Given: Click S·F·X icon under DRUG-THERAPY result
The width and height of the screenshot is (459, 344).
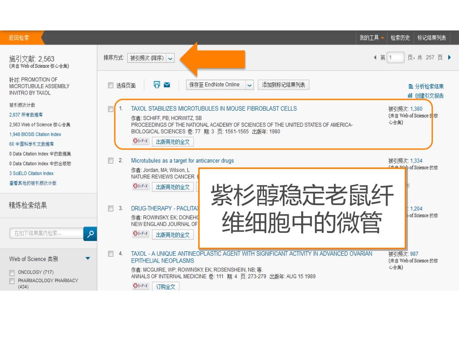Looking at the screenshot, I should point(140,233).
